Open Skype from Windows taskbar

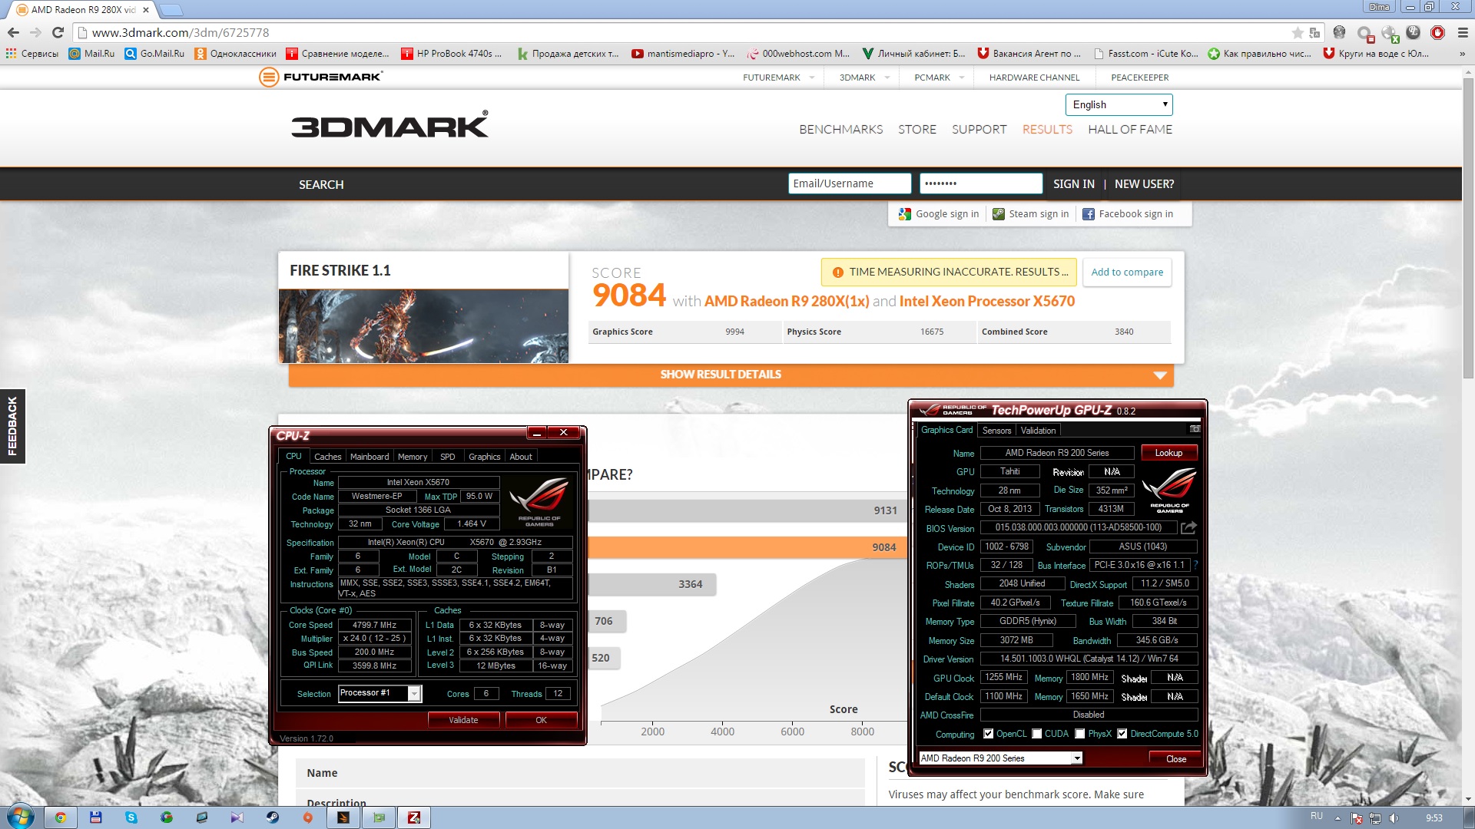131,817
